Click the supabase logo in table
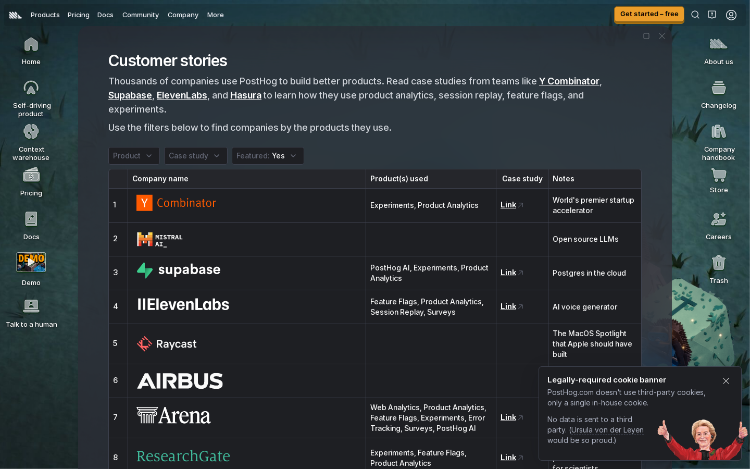 point(179,270)
